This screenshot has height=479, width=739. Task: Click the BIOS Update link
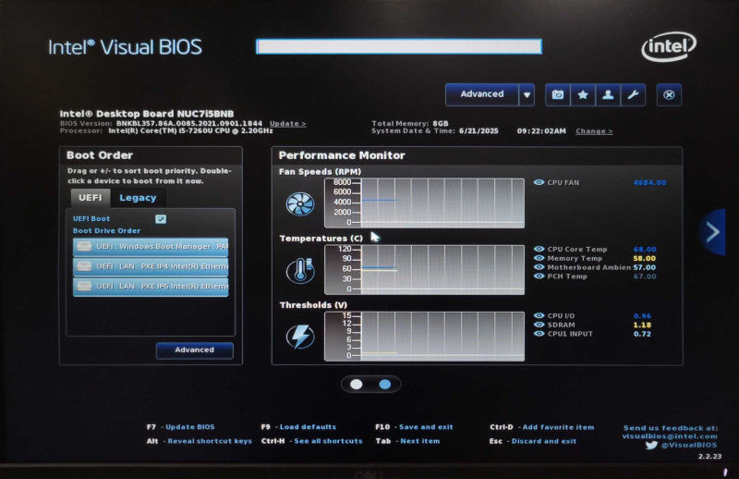(287, 124)
